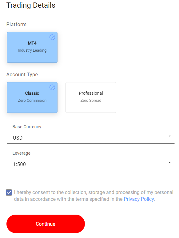Click the 1:500 leverage selection field
The width and height of the screenshot is (179, 238).
point(91,164)
